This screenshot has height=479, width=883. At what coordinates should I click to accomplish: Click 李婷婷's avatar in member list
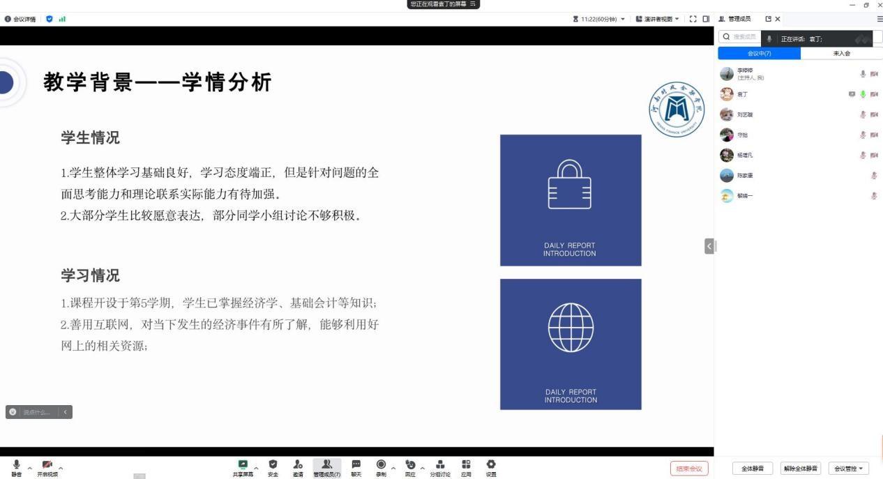[727, 74]
